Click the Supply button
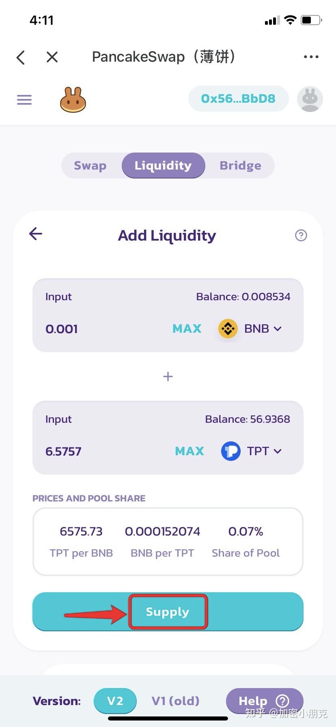The height and width of the screenshot is (727, 336). coord(168,612)
